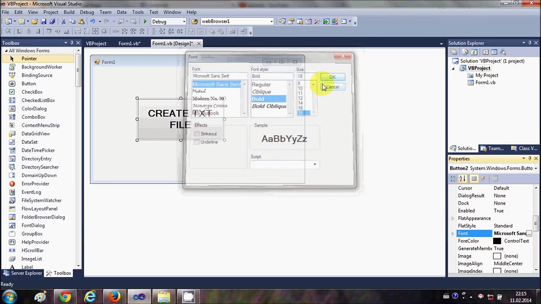Screen dimensions: 541x304
Task: Choose the ErrorProvider control in Toolbox
Action: (x=38, y=184)
